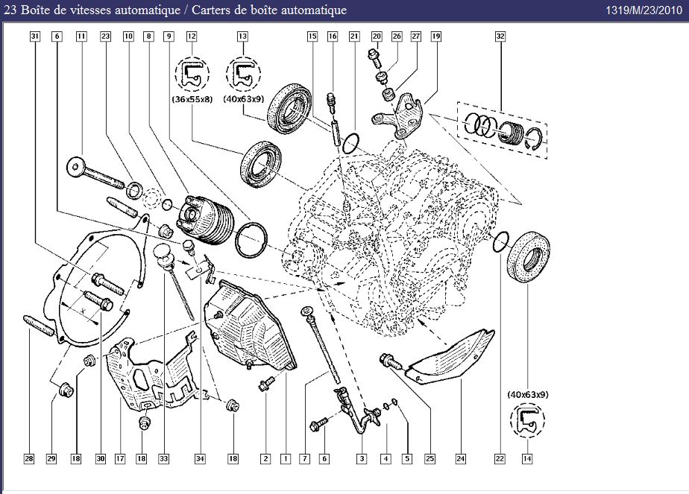Click label 18 between 34 and 2
This screenshot has width=689, height=494.
(x=233, y=459)
